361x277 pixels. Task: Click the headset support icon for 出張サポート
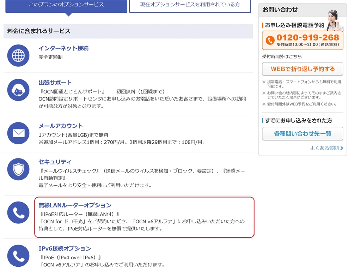point(18,90)
